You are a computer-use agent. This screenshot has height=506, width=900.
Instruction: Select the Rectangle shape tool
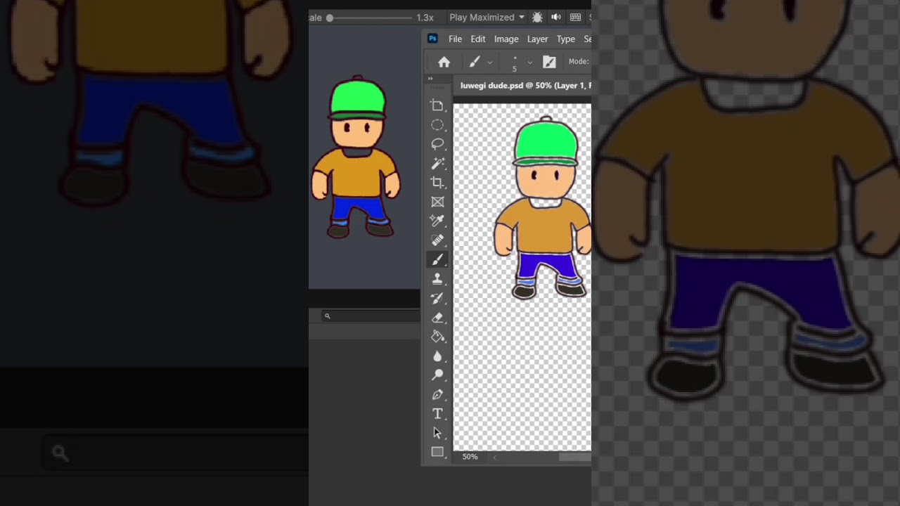tap(437, 452)
